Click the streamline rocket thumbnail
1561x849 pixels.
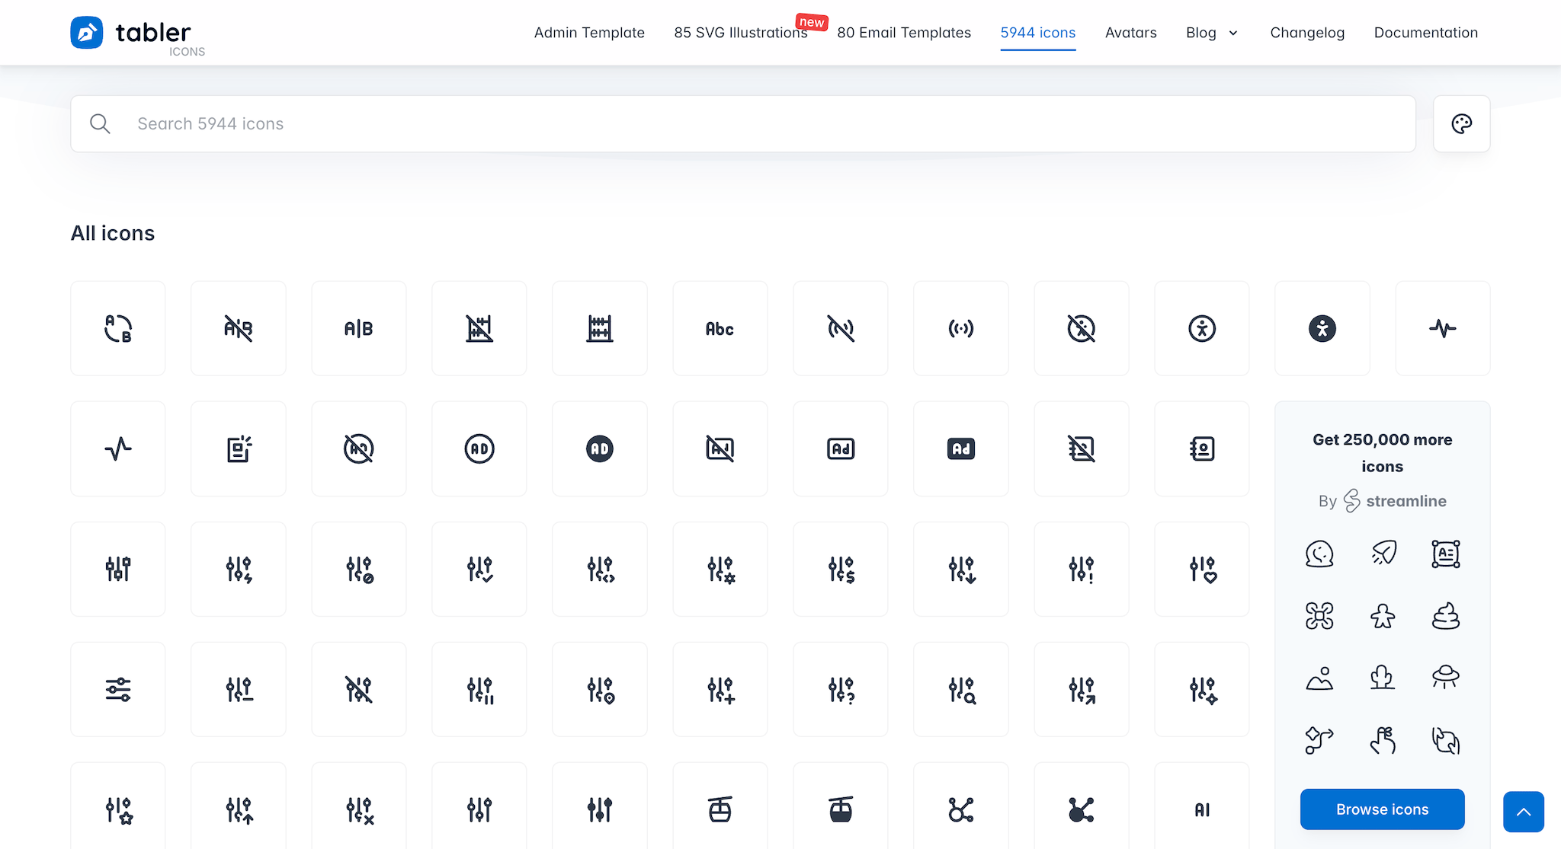point(1383,554)
